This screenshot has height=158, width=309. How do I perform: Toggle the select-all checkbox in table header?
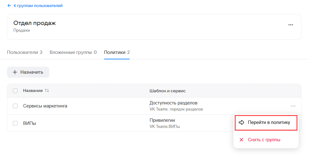pyautogui.click(x=15, y=91)
